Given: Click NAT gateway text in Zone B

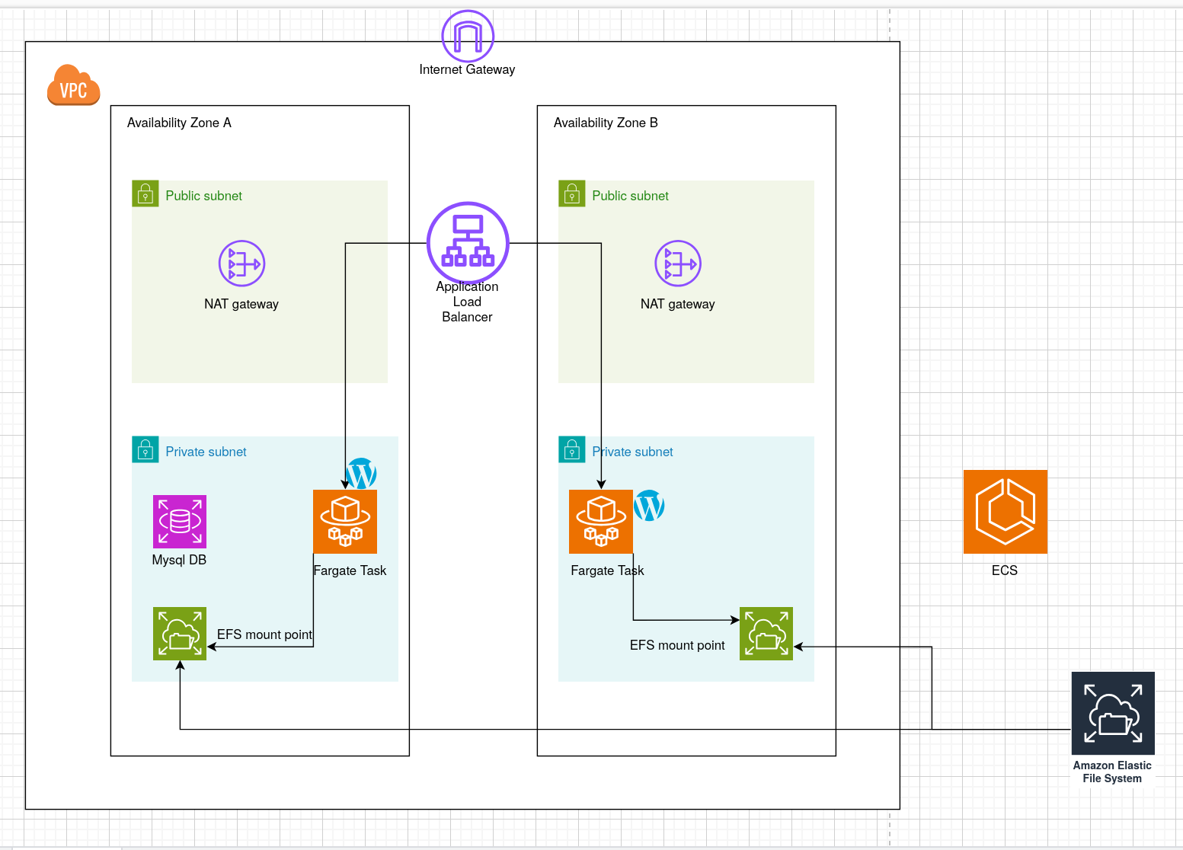Looking at the screenshot, I should pos(678,304).
